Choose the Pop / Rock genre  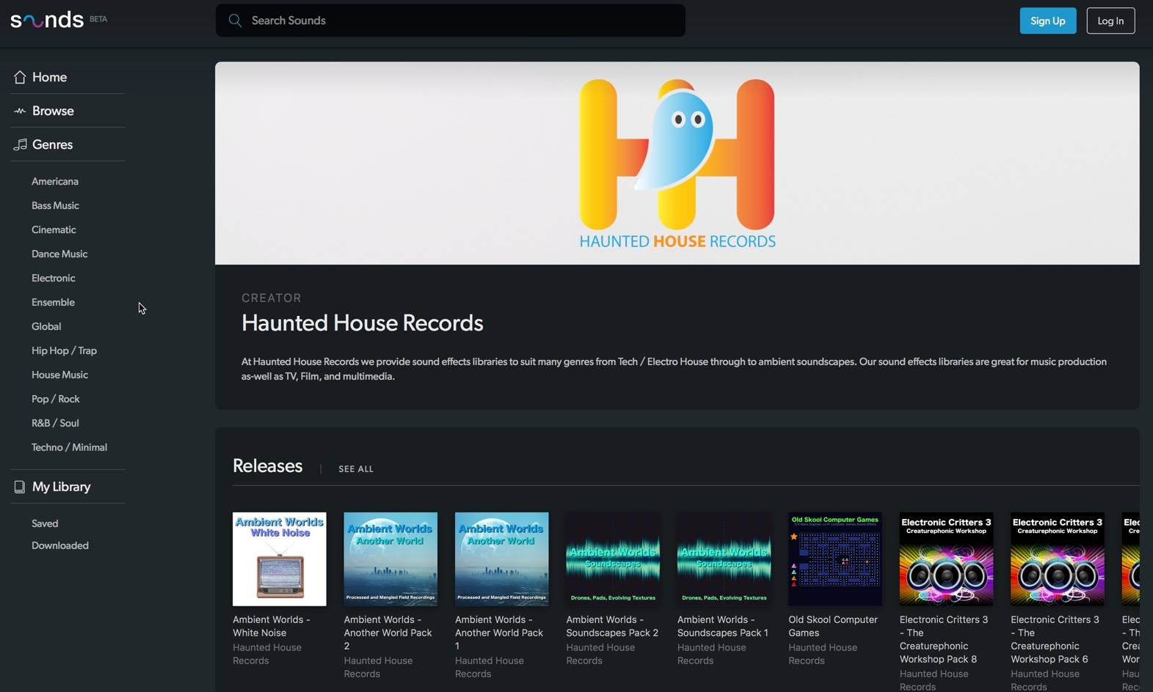(x=56, y=399)
